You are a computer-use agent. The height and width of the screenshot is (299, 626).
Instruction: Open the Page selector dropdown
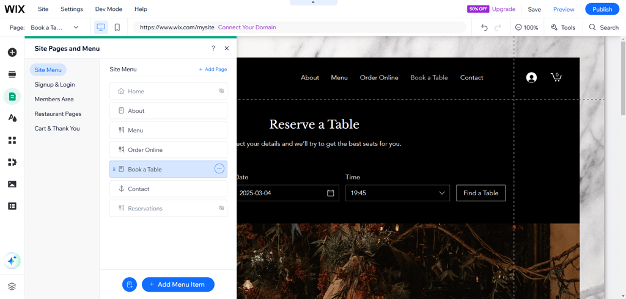pos(54,27)
